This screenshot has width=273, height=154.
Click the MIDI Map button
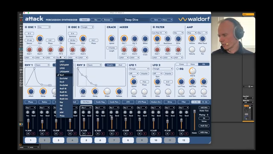click(204, 132)
